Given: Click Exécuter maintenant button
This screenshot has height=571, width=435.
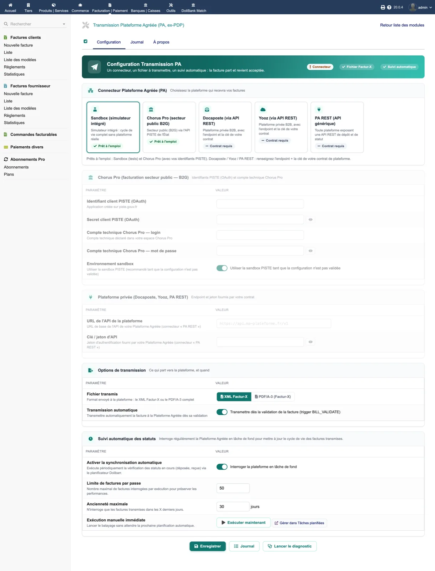Looking at the screenshot, I should click(x=243, y=523).
